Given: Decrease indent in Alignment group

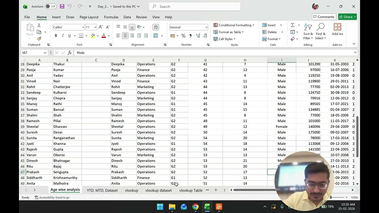Looking at the screenshot, I should pos(139,36).
